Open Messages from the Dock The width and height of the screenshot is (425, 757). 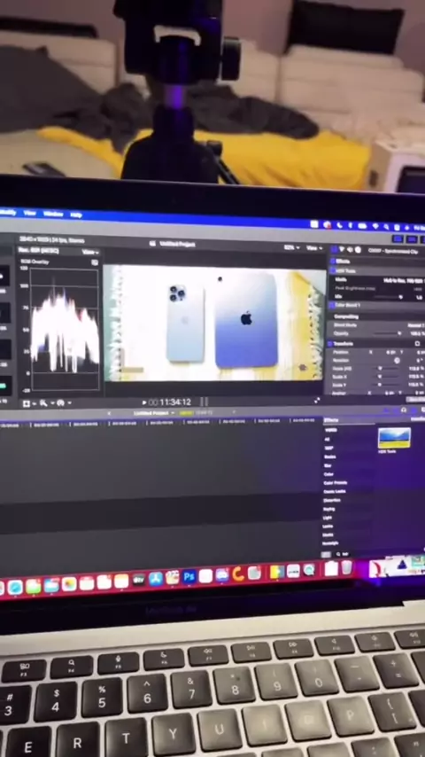coord(33,586)
